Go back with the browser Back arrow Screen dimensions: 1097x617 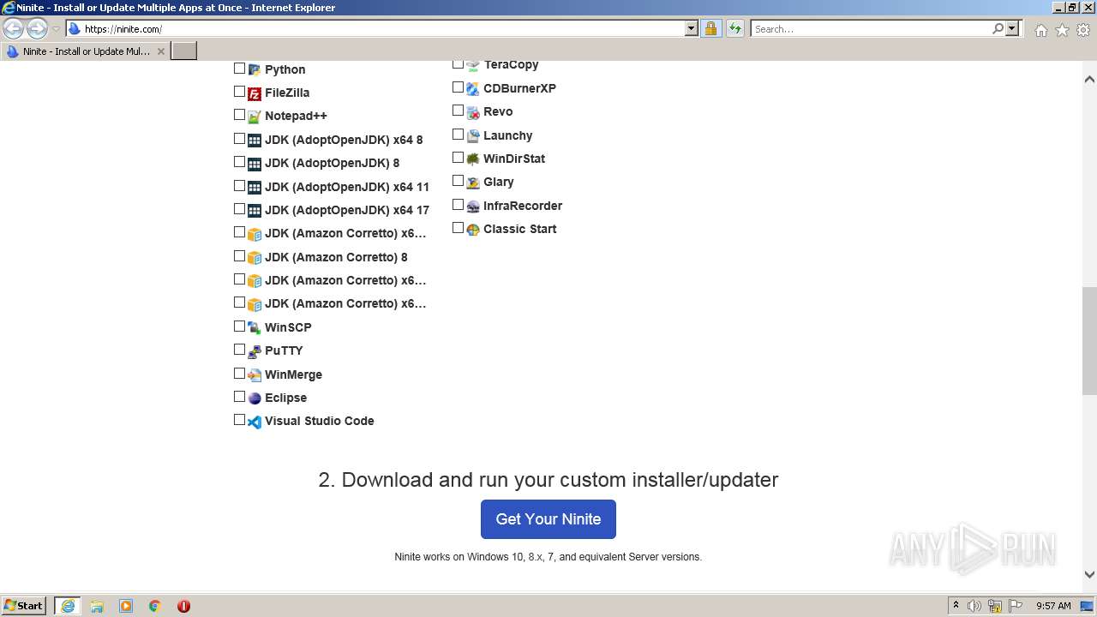pyautogui.click(x=14, y=28)
